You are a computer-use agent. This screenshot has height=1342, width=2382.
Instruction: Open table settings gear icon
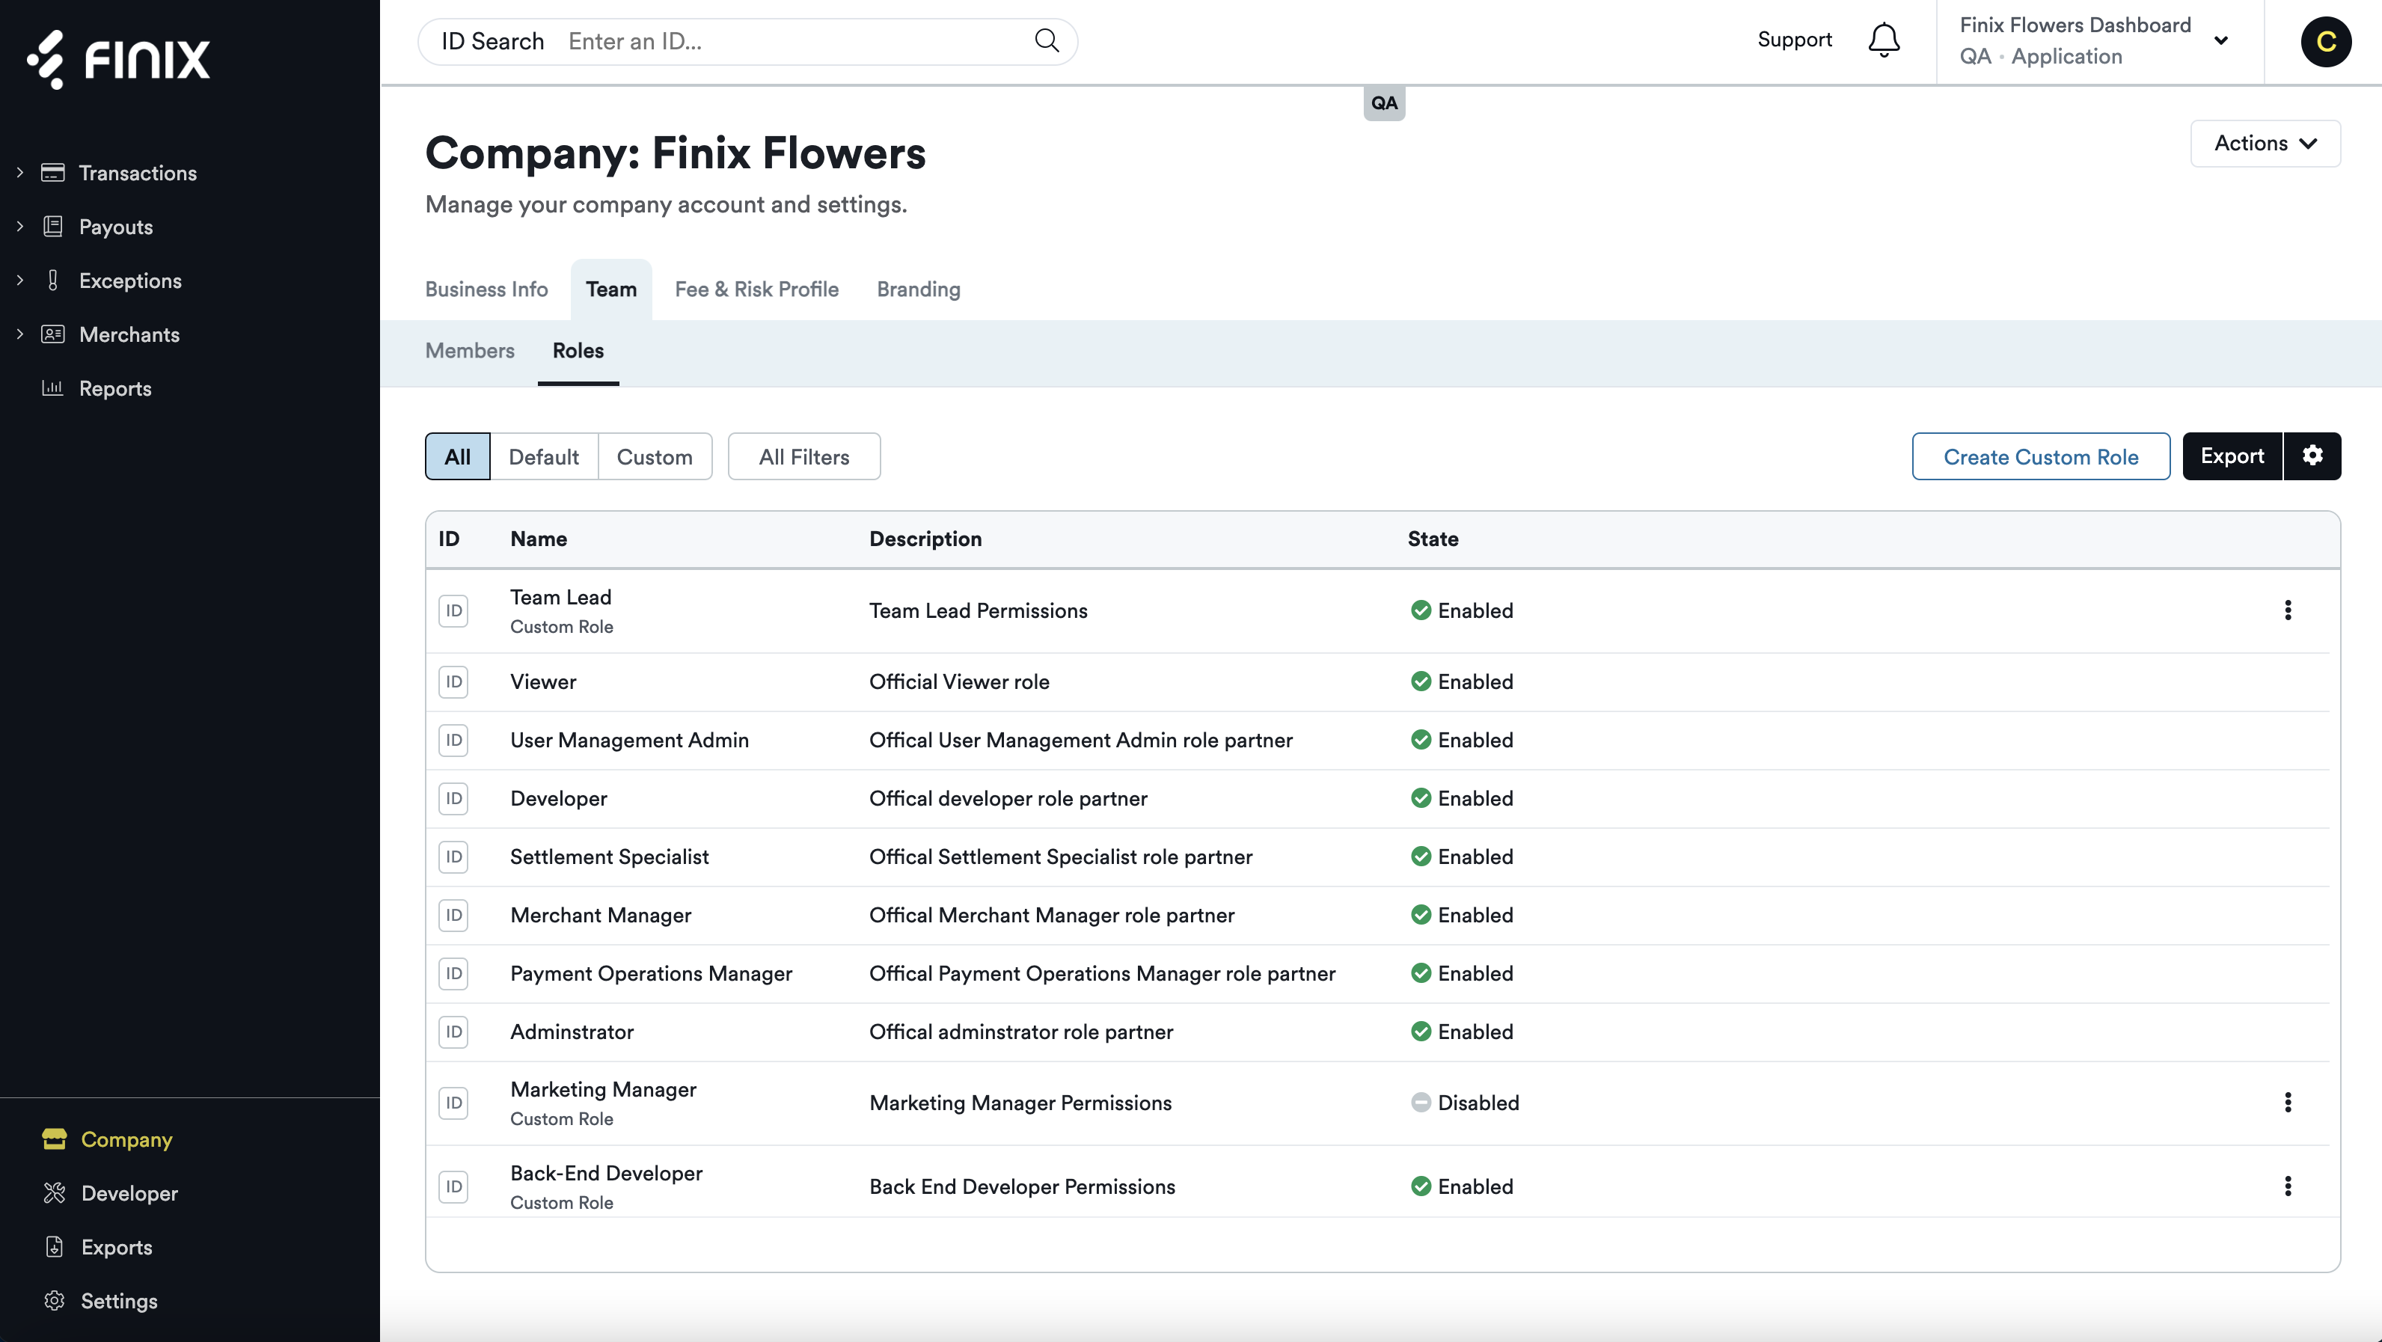pos(2312,456)
